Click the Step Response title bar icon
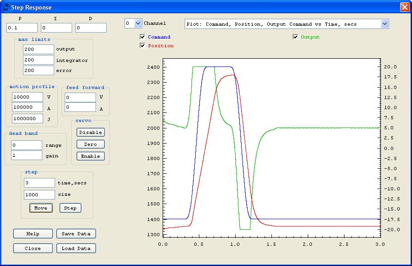Screen dimensions: 412x266 click(x=6, y=7)
